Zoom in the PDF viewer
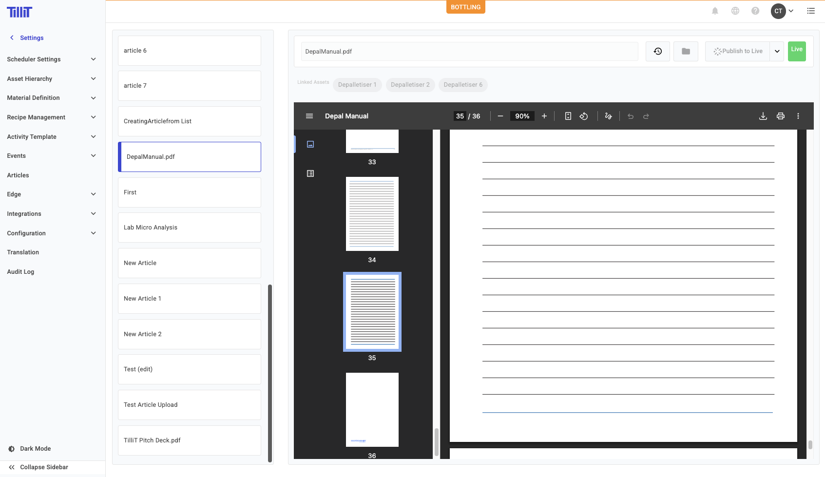The width and height of the screenshot is (825, 477). tap(544, 116)
